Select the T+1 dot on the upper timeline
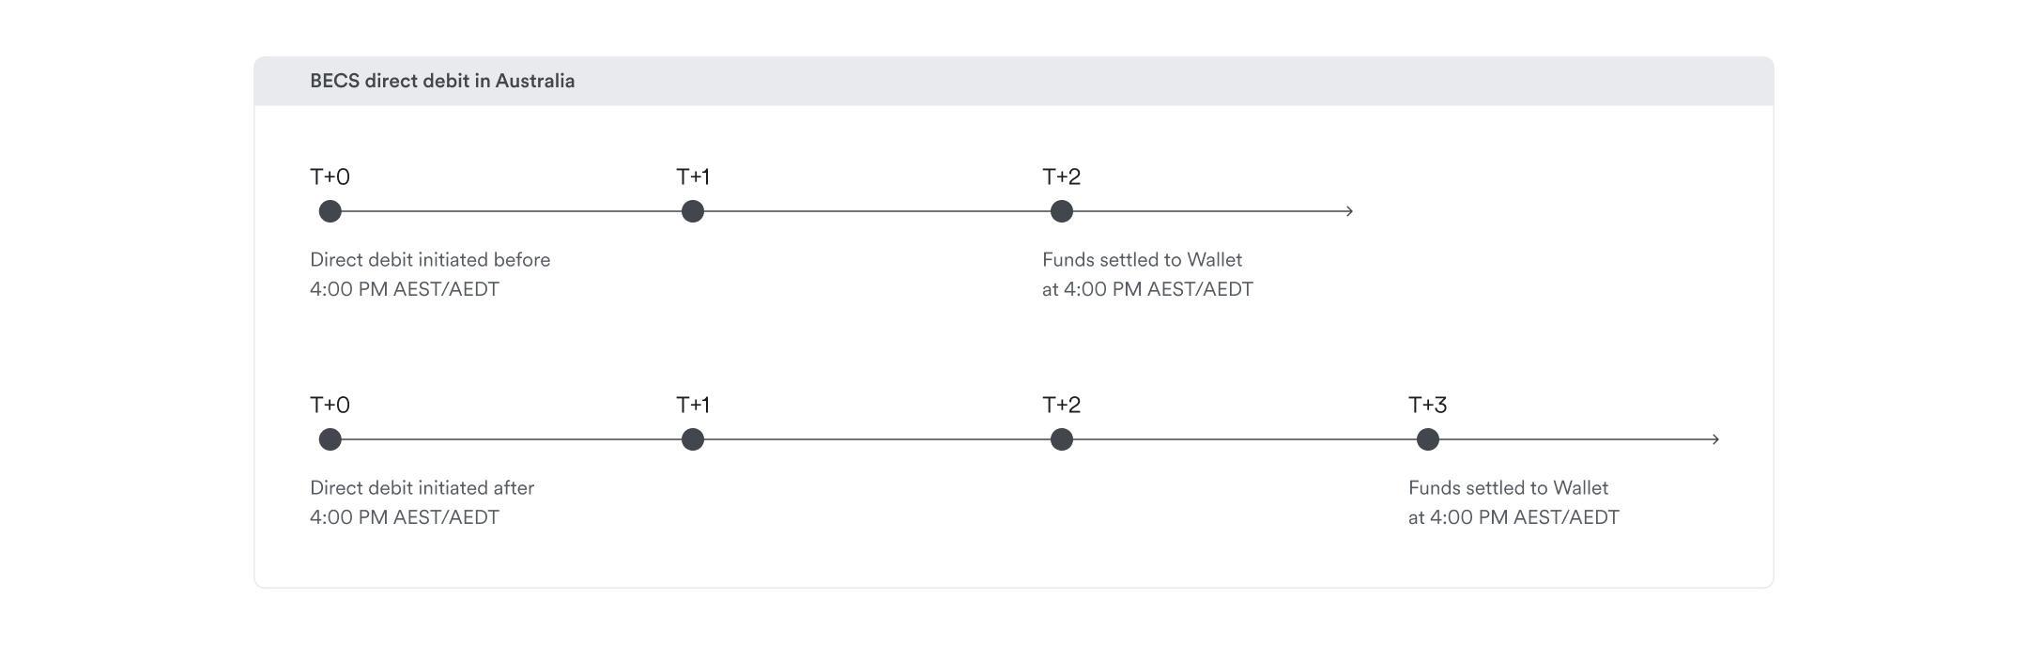Viewport: 2028px width, 645px height. click(x=693, y=211)
